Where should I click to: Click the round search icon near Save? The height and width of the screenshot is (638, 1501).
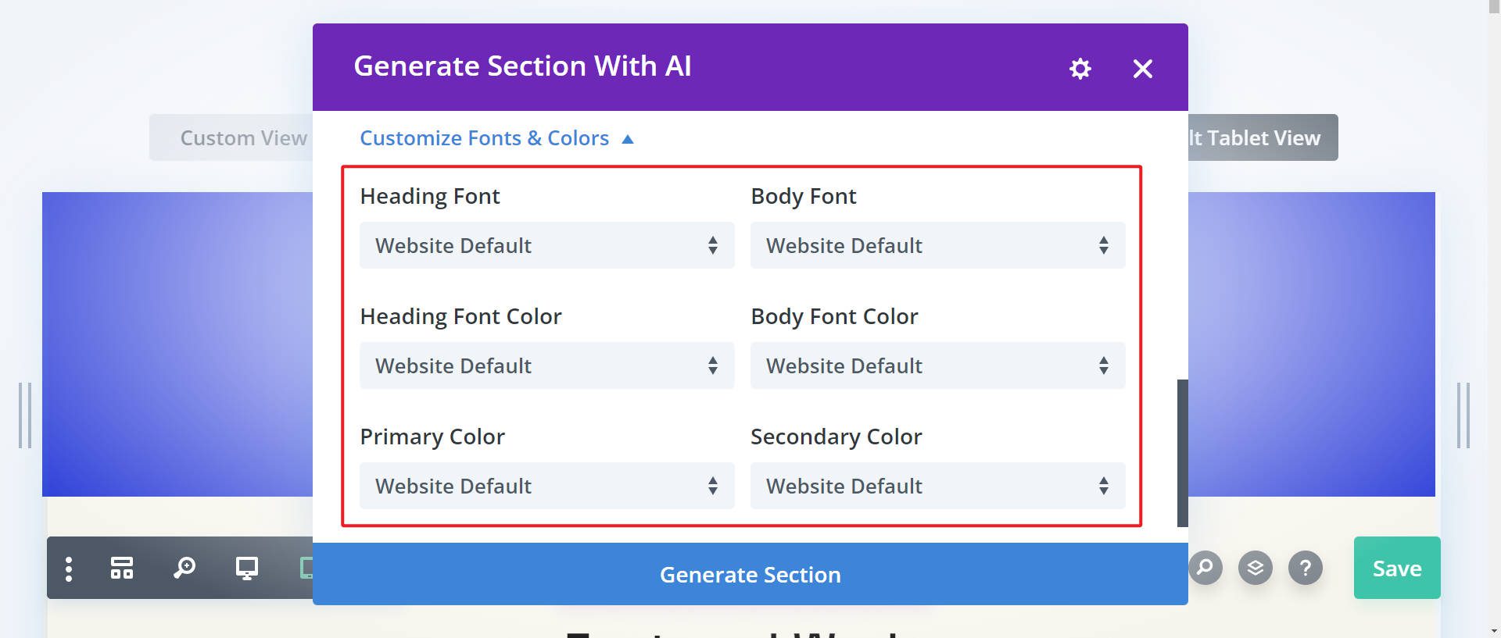pyautogui.click(x=1205, y=568)
